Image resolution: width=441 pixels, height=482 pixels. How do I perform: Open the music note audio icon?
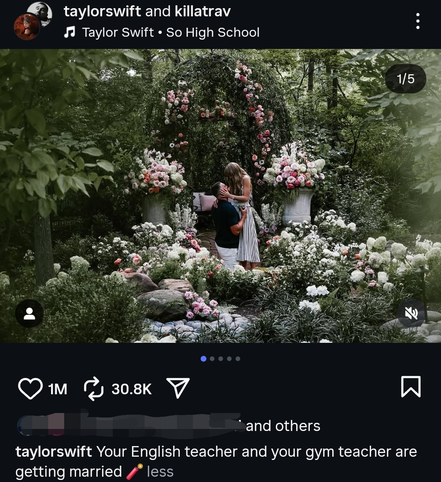point(69,32)
